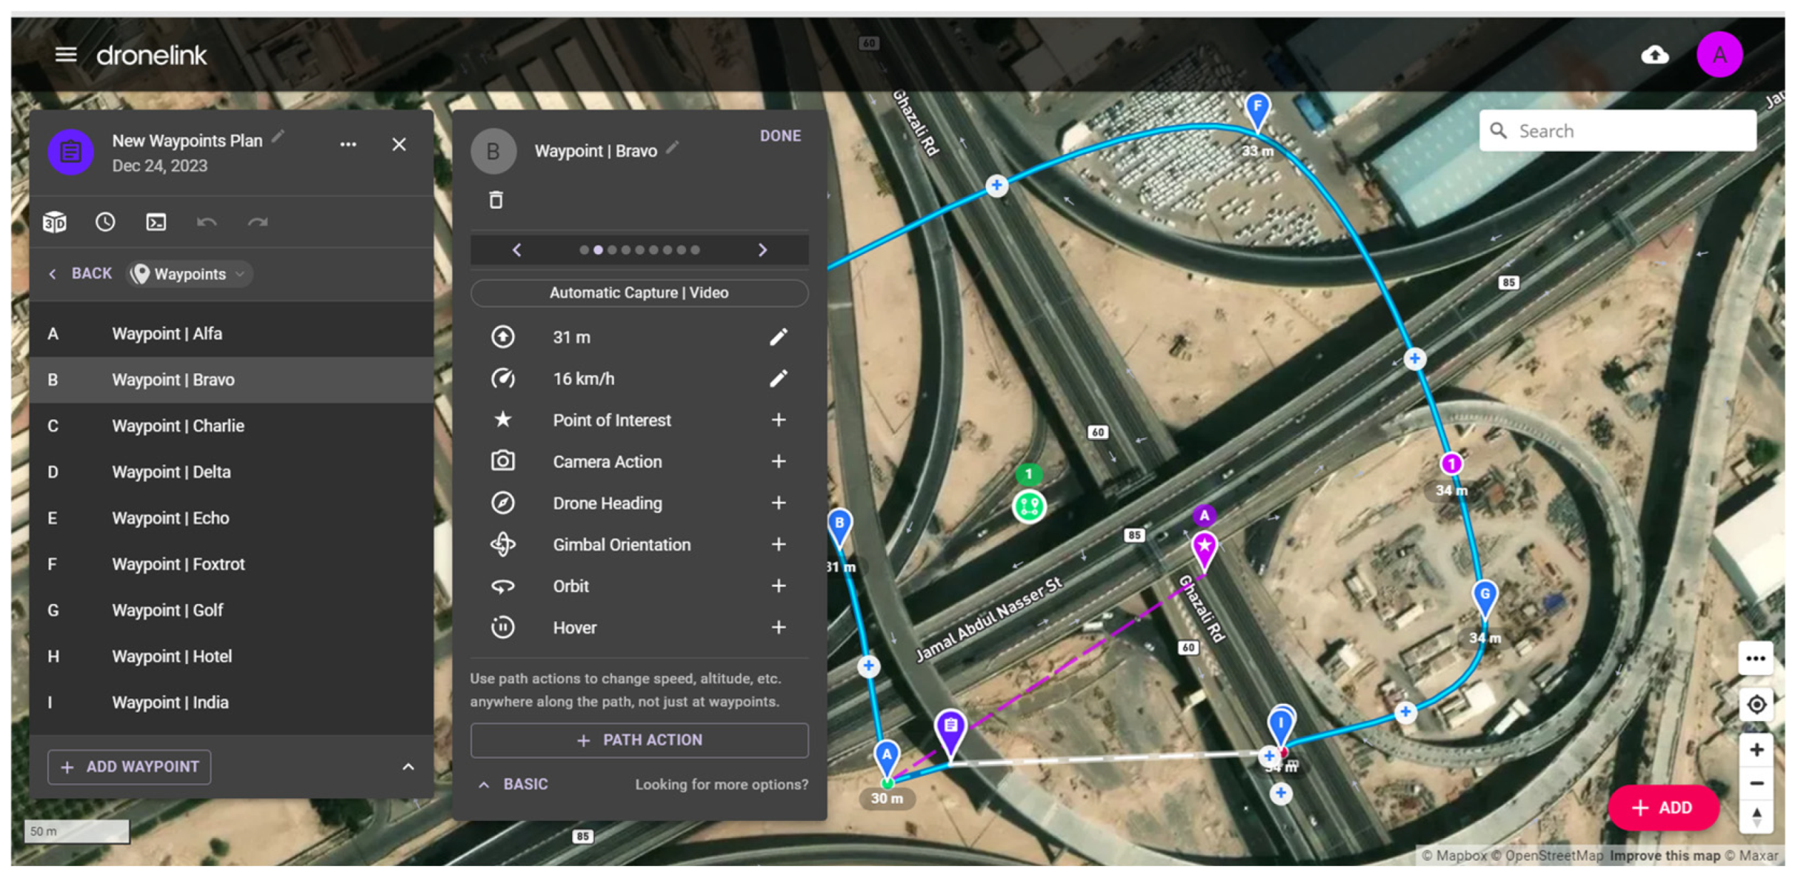
Task: Open the Waypoints dropdown chip
Action: pyautogui.click(x=190, y=275)
